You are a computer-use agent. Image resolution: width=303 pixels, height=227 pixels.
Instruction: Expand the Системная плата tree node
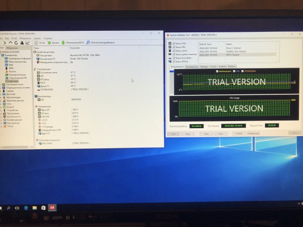(x=2, y=84)
